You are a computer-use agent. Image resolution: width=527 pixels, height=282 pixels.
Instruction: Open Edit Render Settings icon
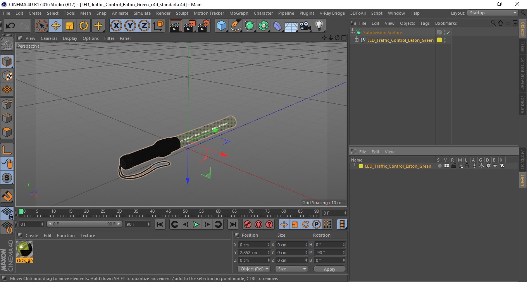tap(204, 26)
